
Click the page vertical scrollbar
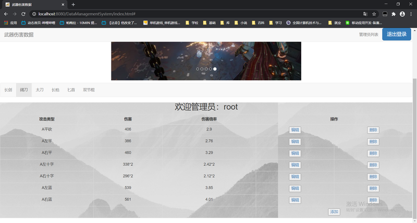[414, 149]
